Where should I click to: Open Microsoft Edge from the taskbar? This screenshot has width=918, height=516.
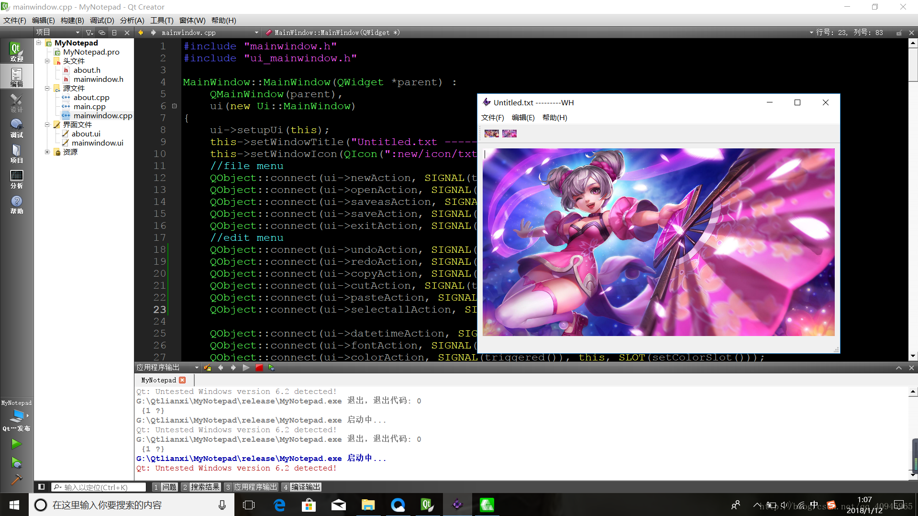(x=279, y=505)
